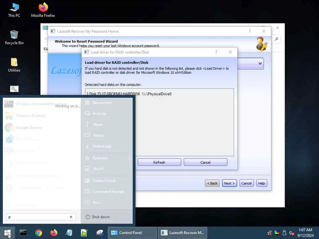319x239 pixels.
Task: Open command prompt icon in taskbar
Action: click(23, 233)
